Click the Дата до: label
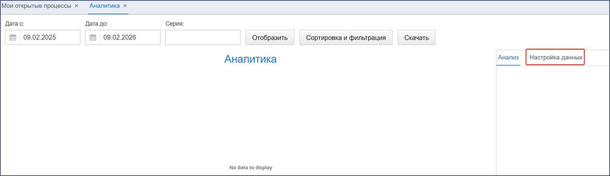This screenshot has width=610, height=176. pyautogui.click(x=97, y=24)
